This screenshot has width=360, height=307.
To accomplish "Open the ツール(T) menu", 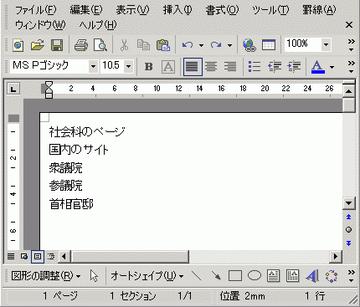I will pos(270,10).
